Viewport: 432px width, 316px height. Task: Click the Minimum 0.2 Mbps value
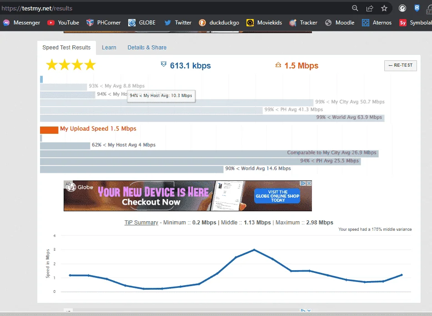[204, 222]
